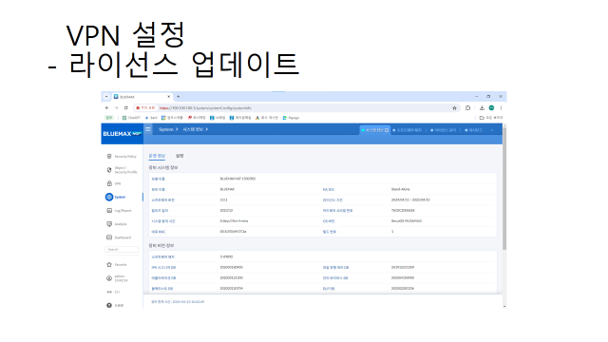
Task: Open the VPN lock icon in sidebar
Action: [109, 183]
